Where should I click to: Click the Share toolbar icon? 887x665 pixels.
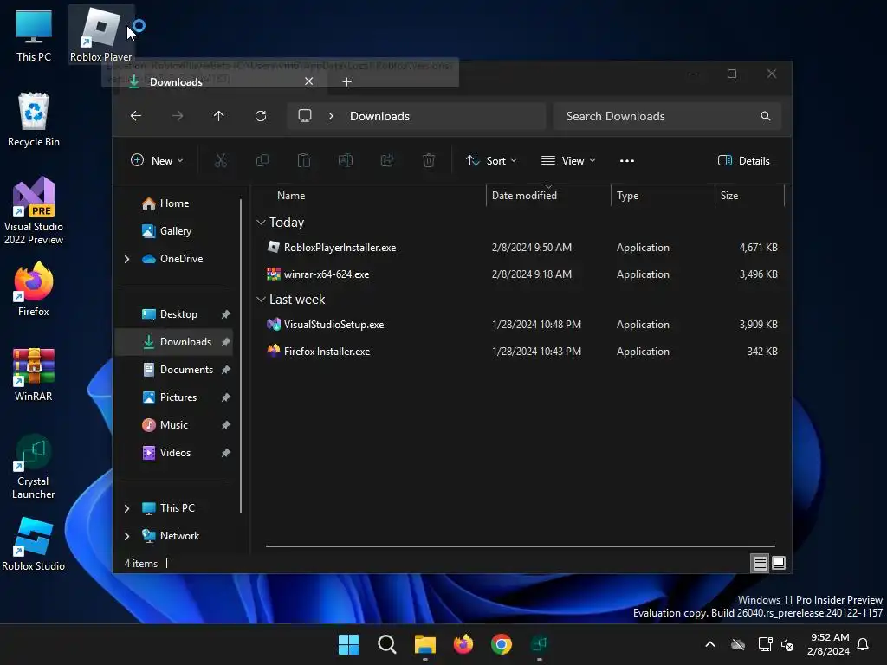click(x=387, y=160)
